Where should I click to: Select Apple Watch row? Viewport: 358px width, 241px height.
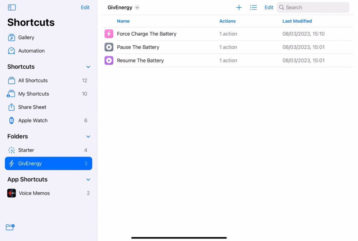pos(48,120)
